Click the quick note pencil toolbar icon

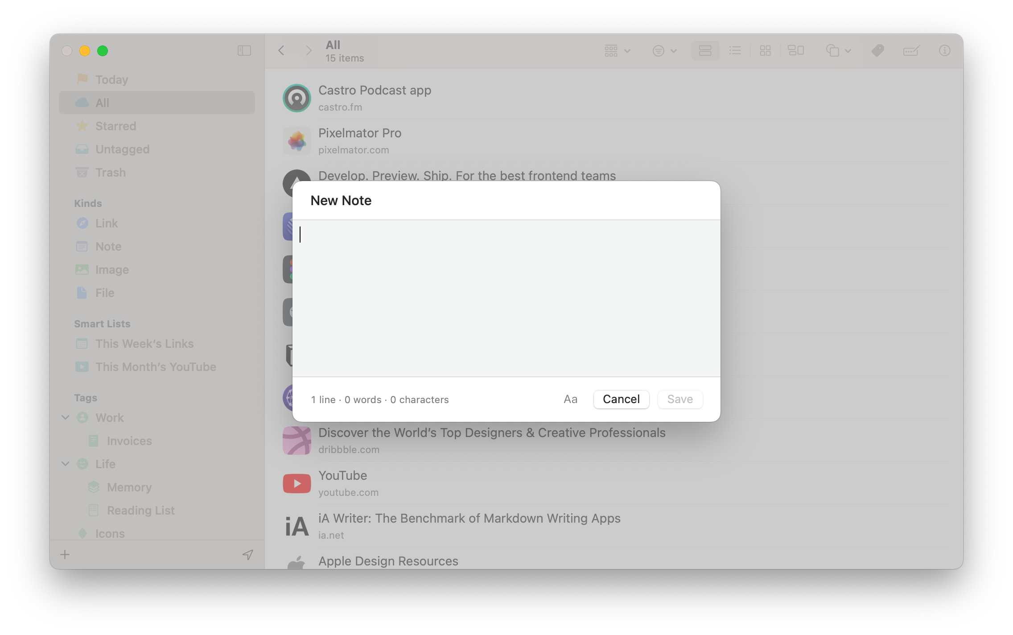[911, 51]
